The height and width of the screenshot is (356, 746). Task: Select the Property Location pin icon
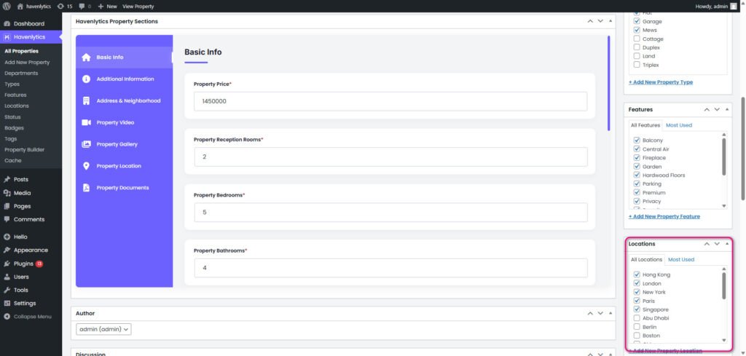pos(86,166)
